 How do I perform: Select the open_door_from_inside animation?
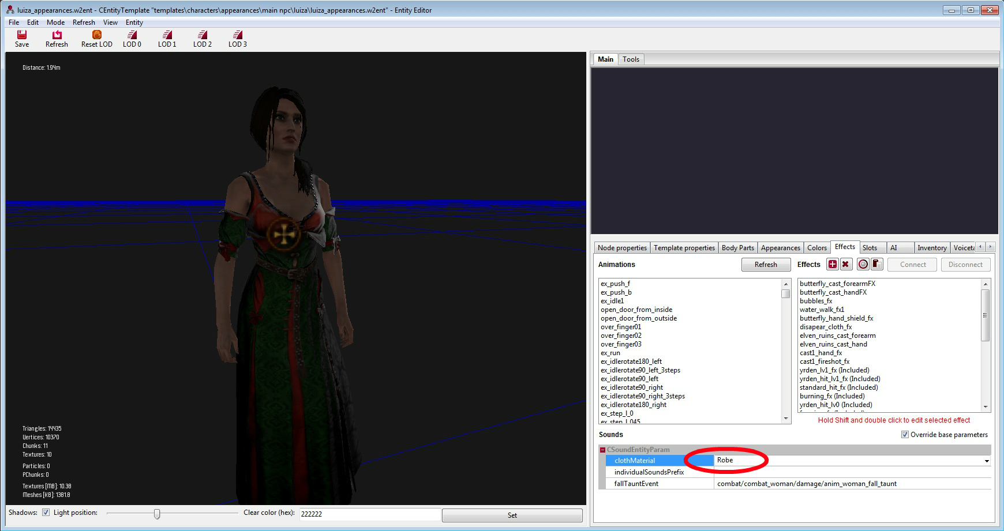(x=636, y=310)
